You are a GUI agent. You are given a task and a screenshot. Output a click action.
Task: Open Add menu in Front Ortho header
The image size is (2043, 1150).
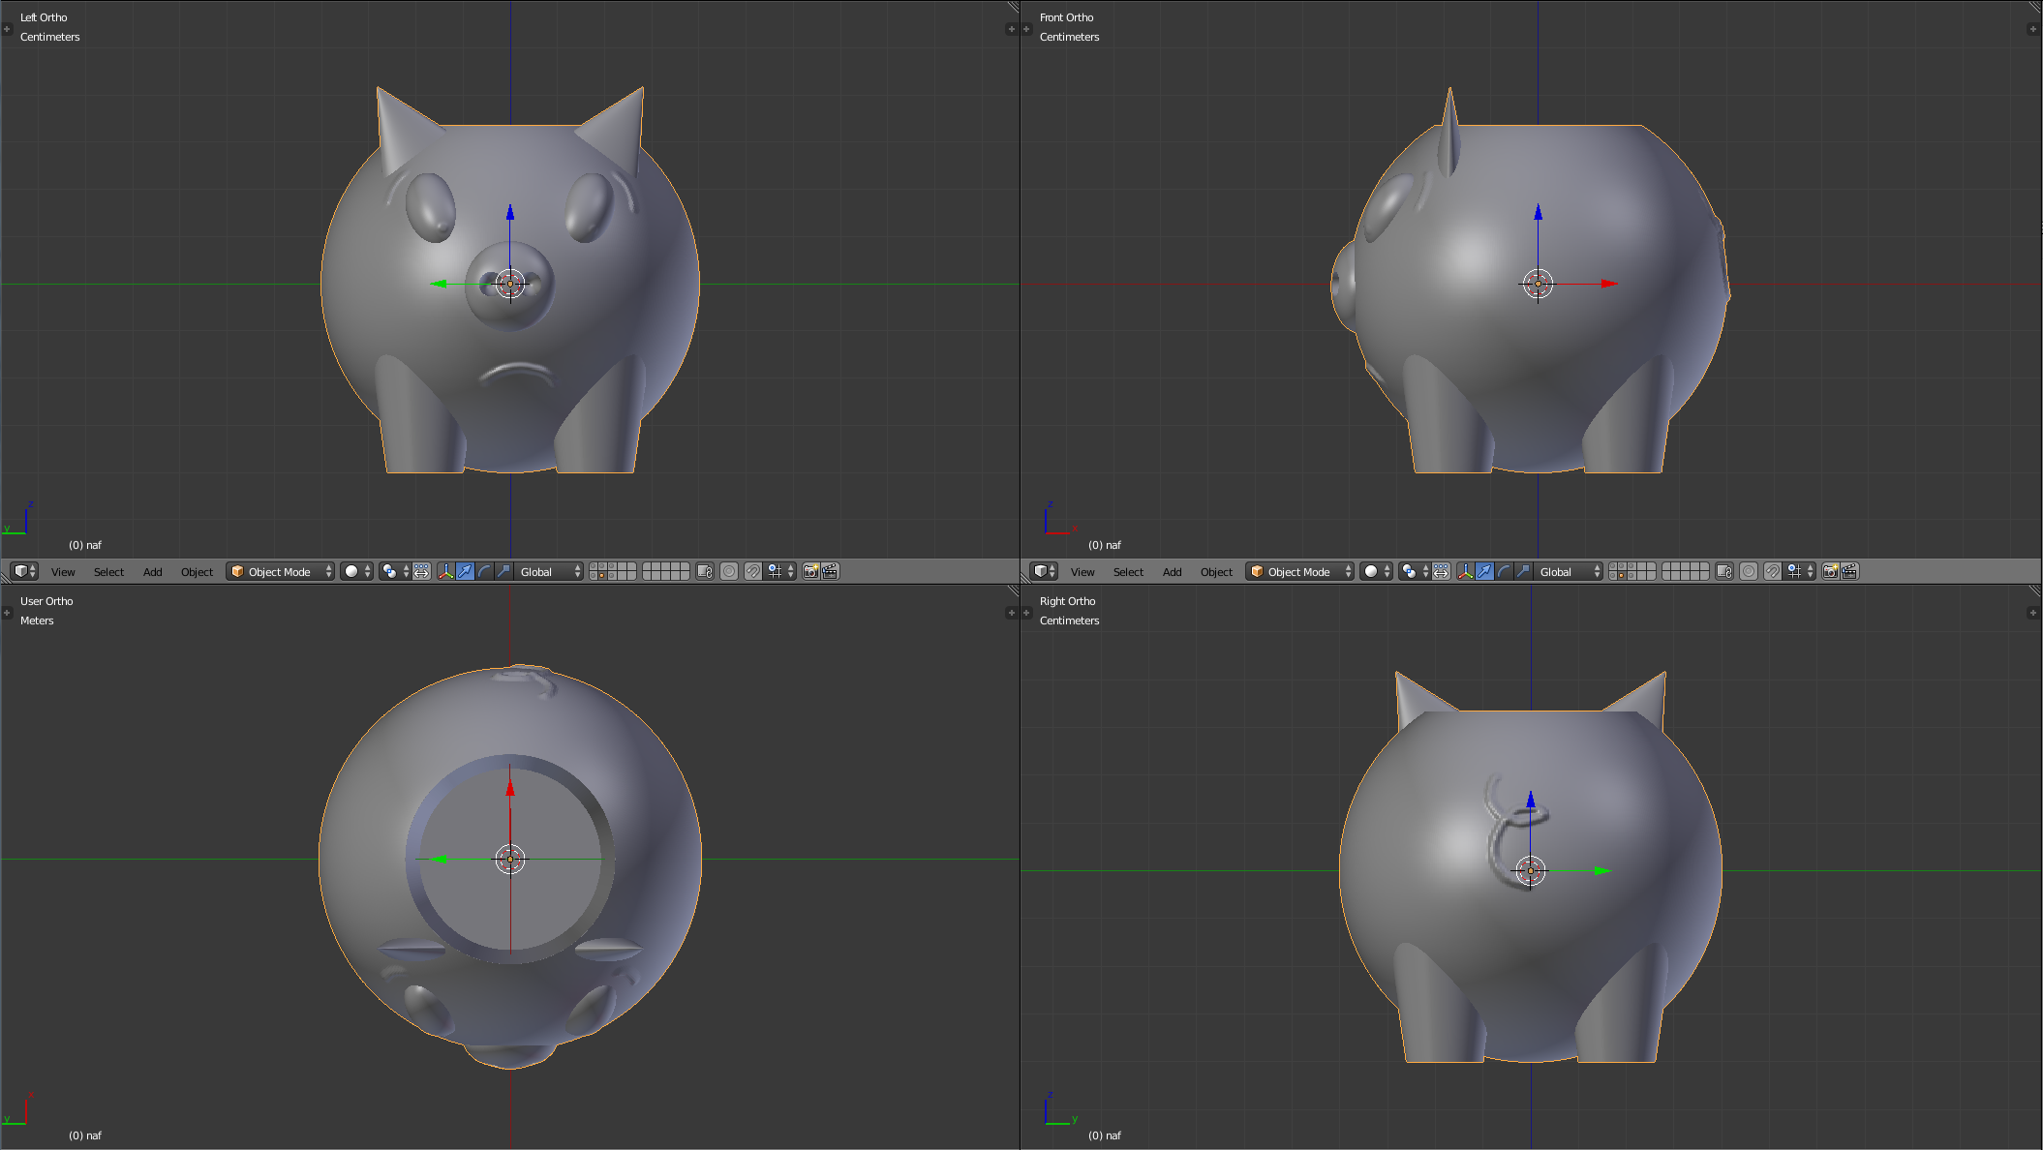(x=1172, y=572)
